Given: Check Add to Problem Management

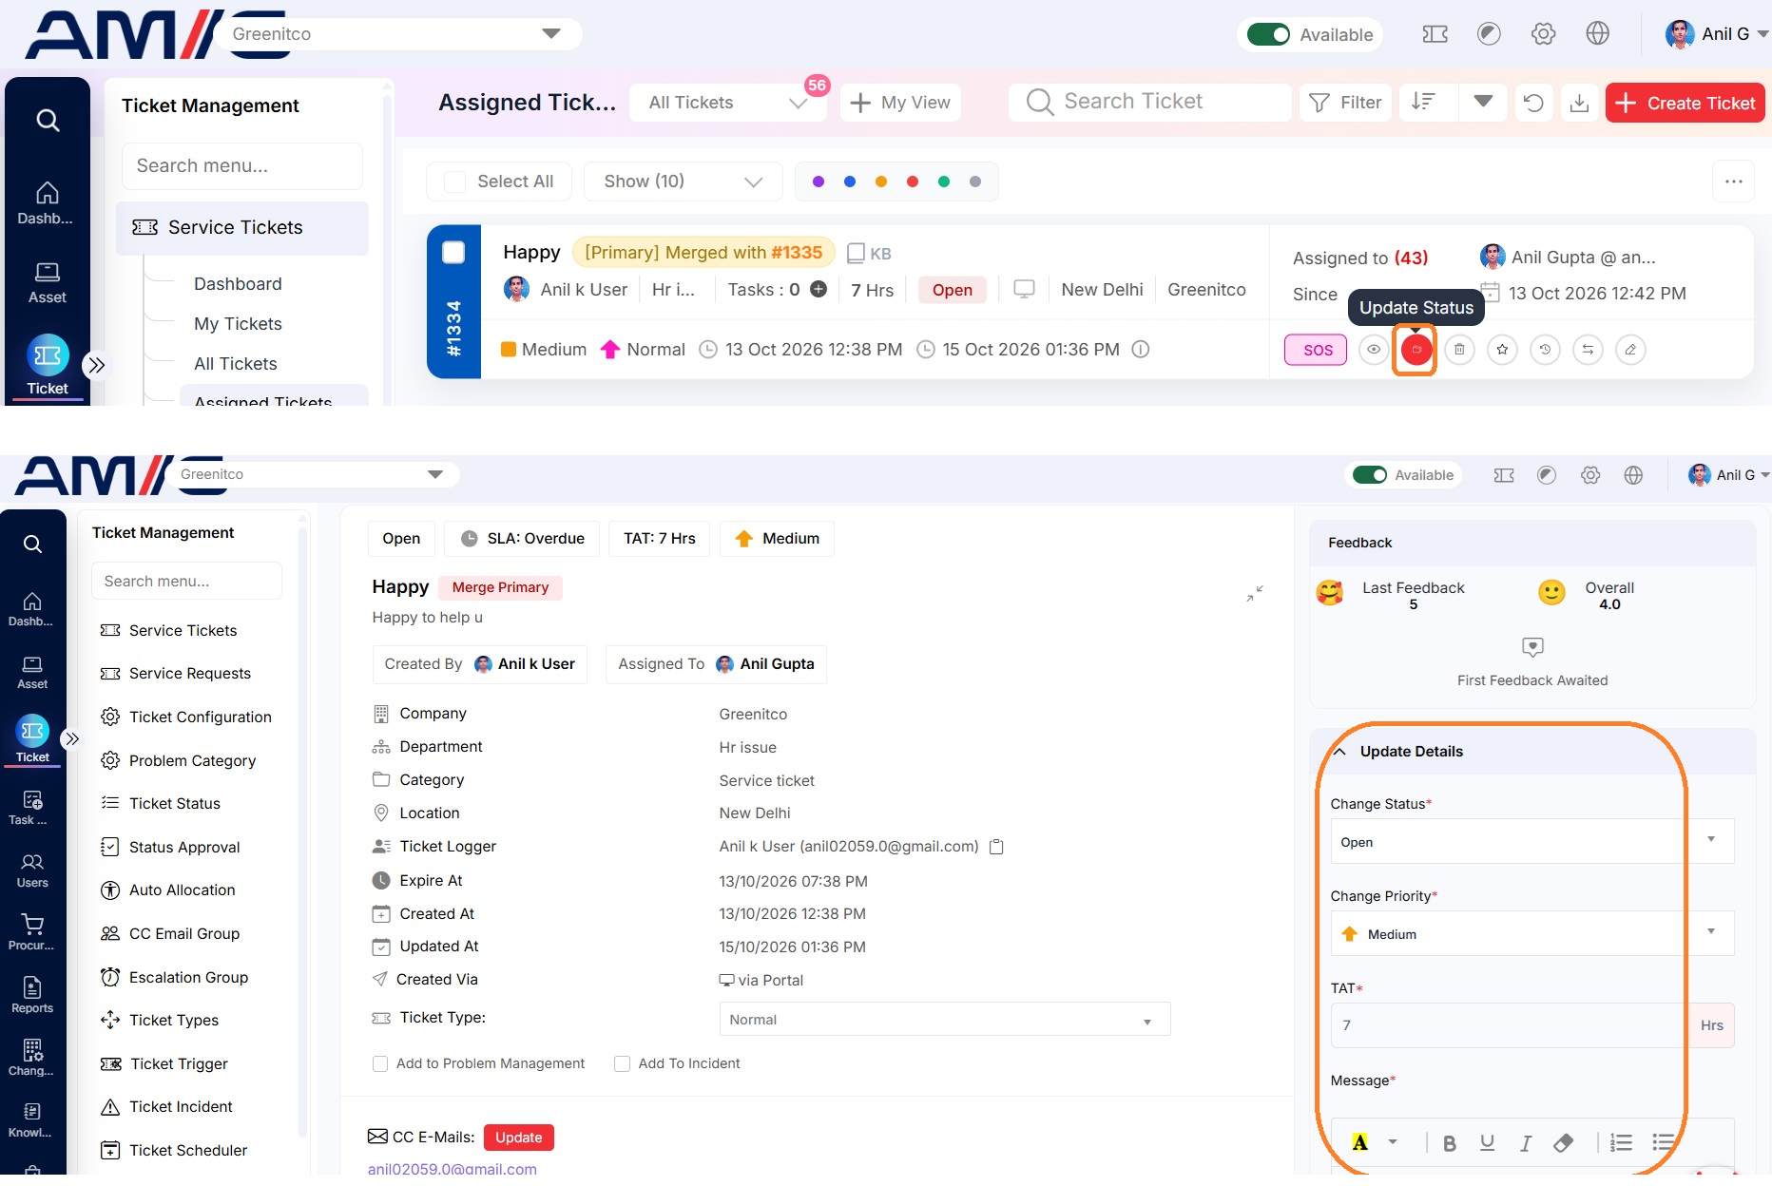Looking at the screenshot, I should pyautogui.click(x=380, y=1063).
